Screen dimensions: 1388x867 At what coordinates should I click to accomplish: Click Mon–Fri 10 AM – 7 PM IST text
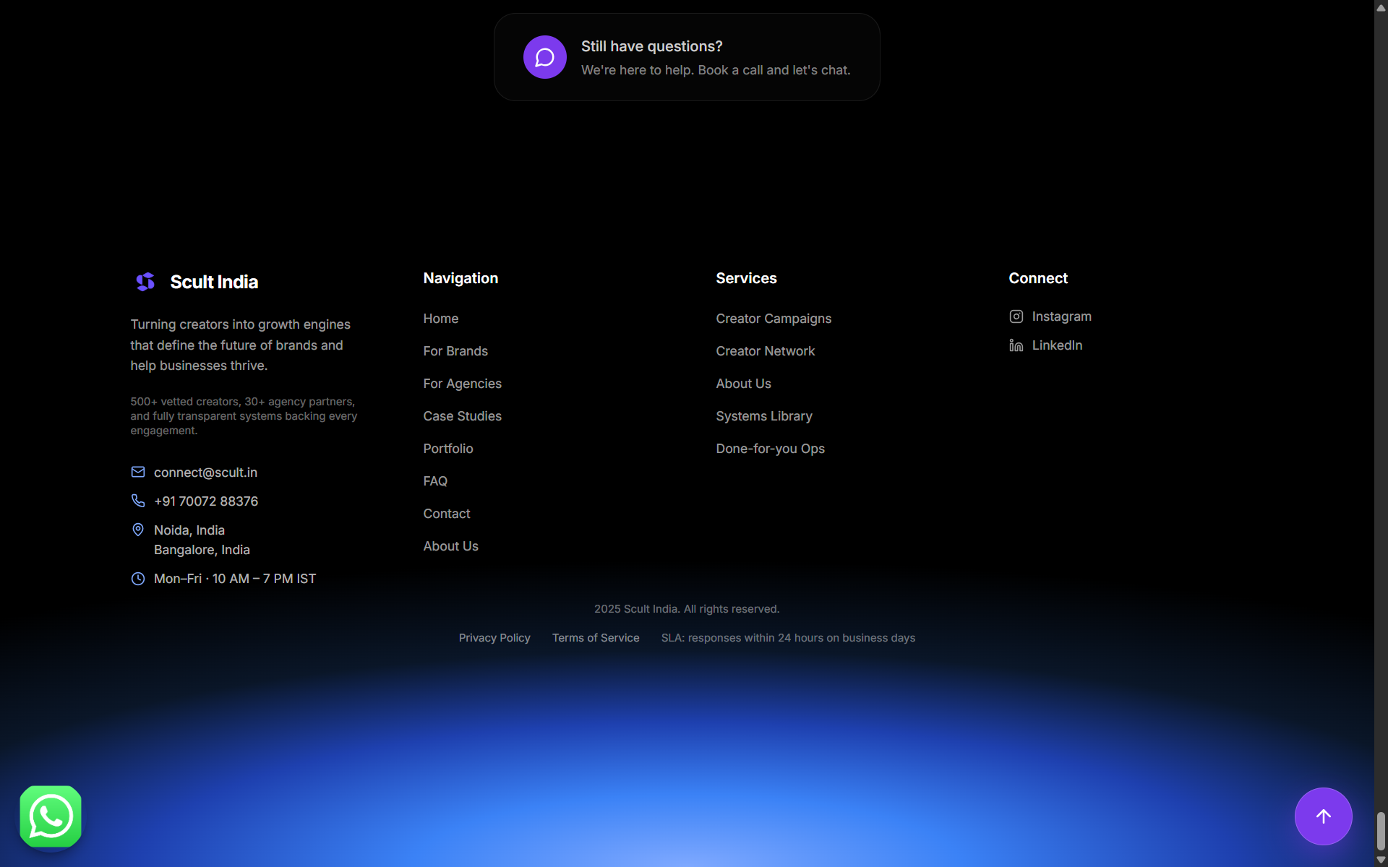tap(235, 579)
